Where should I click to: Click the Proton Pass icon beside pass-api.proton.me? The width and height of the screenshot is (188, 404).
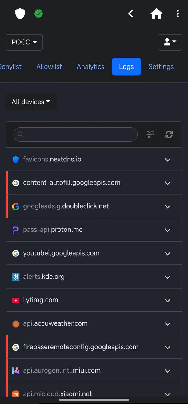pos(16,230)
